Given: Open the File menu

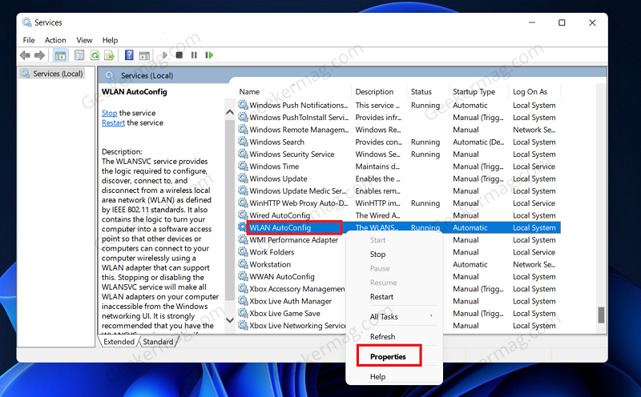Looking at the screenshot, I should (x=29, y=40).
